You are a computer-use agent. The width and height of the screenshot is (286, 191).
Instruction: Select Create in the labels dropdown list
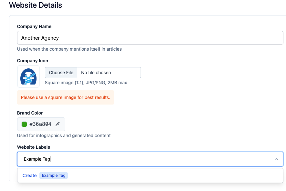point(29,176)
